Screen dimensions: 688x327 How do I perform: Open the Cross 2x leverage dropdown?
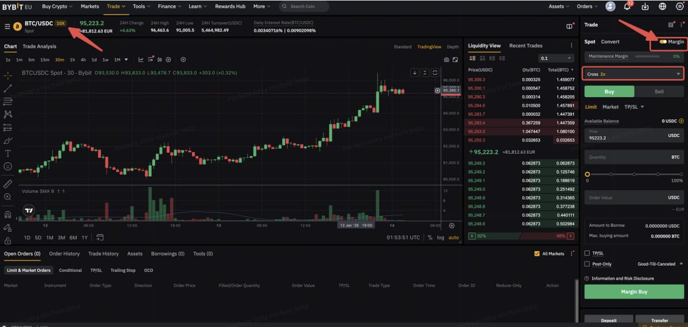(x=634, y=74)
